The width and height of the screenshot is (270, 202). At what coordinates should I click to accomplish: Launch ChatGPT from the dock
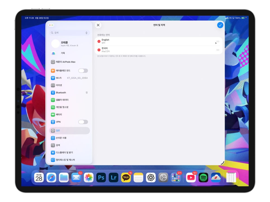pyautogui.click(x=151, y=178)
